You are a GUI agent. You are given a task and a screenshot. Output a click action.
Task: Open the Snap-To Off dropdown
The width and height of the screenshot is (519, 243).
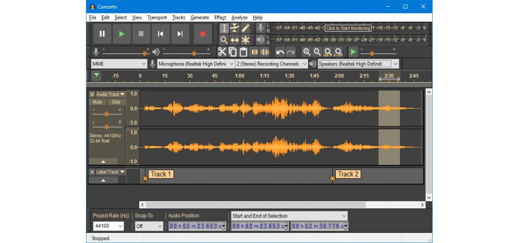coord(149,226)
